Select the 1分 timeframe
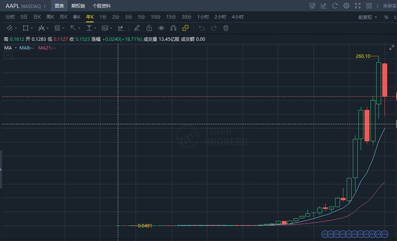 [x=103, y=17]
